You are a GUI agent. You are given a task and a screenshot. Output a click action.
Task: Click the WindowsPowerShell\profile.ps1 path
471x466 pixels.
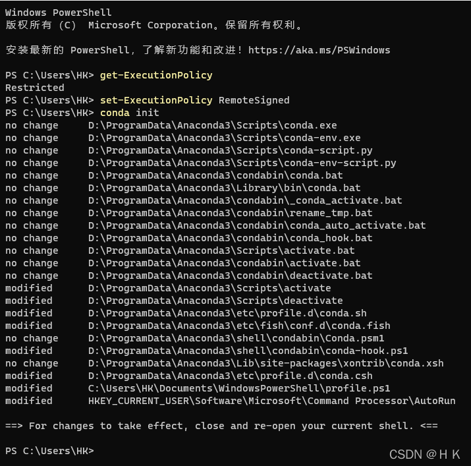pyautogui.click(x=239, y=388)
